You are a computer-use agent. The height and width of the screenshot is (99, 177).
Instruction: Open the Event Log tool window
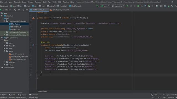(x=156, y=95)
